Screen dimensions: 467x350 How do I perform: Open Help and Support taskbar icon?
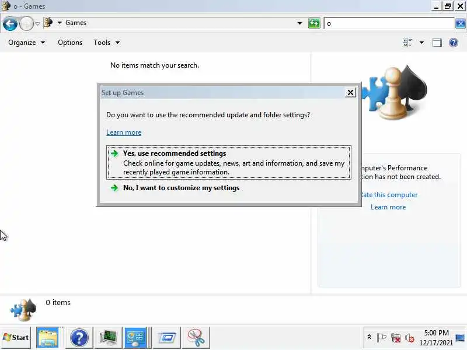(79, 338)
